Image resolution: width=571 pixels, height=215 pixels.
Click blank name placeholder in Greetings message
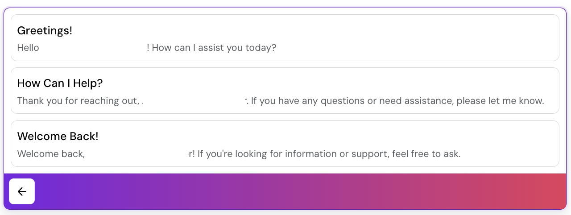click(x=93, y=47)
